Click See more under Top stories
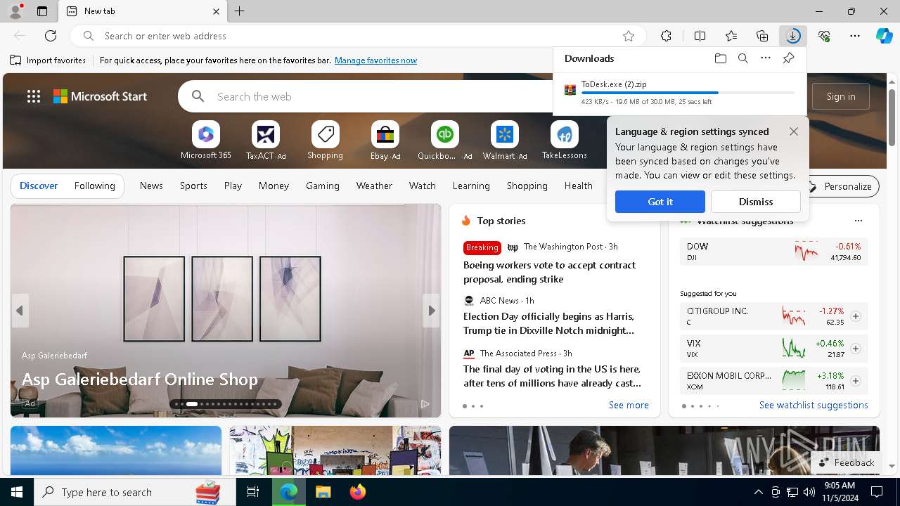 (629, 405)
